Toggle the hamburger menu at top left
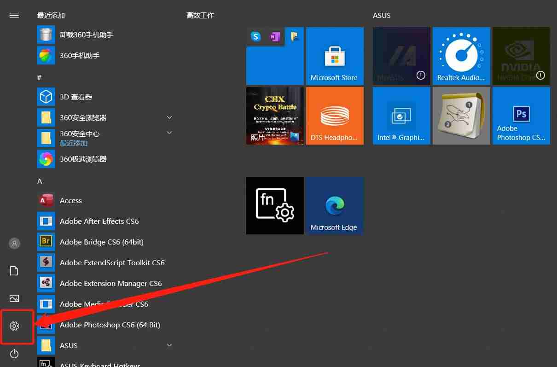Viewport: 557px width, 367px height. coord(14,15)
